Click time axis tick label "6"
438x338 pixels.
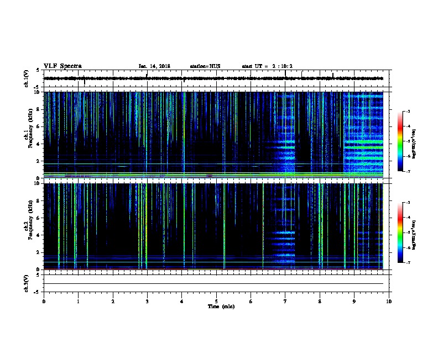click(x=251, y=301)
